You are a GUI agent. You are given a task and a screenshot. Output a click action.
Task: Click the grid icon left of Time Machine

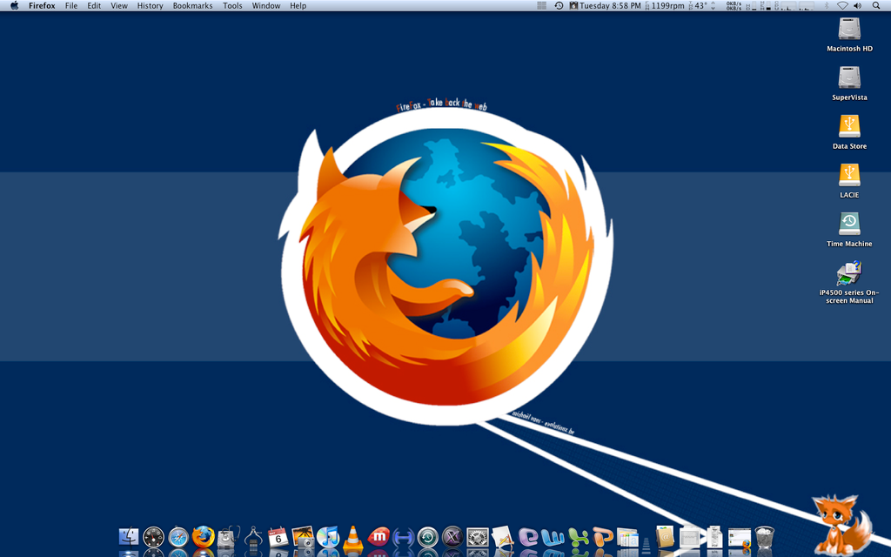coord(542,6)
